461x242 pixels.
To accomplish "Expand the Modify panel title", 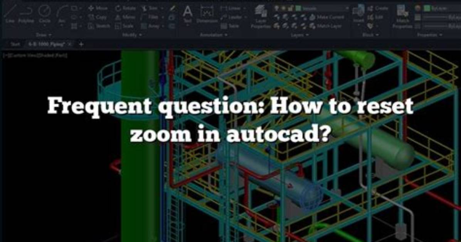I will pyautogui.click(x=132, y=35).
